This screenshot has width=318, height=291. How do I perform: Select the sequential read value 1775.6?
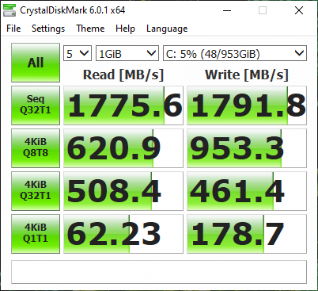pyautogui.click(x=123, y=105)
